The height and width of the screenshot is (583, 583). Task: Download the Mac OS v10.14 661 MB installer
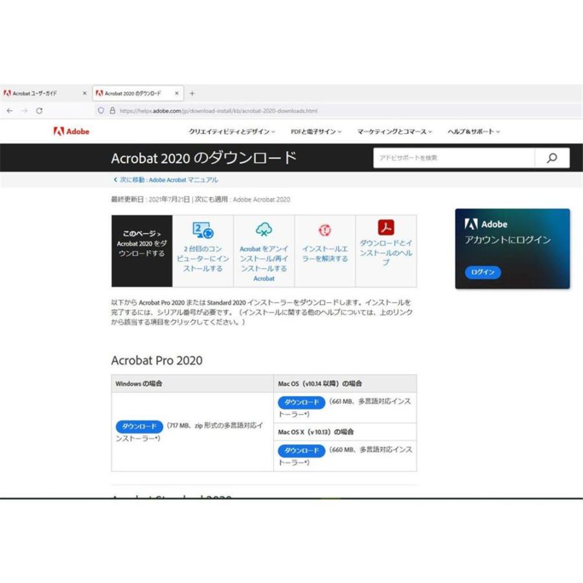tap(301, 402)
